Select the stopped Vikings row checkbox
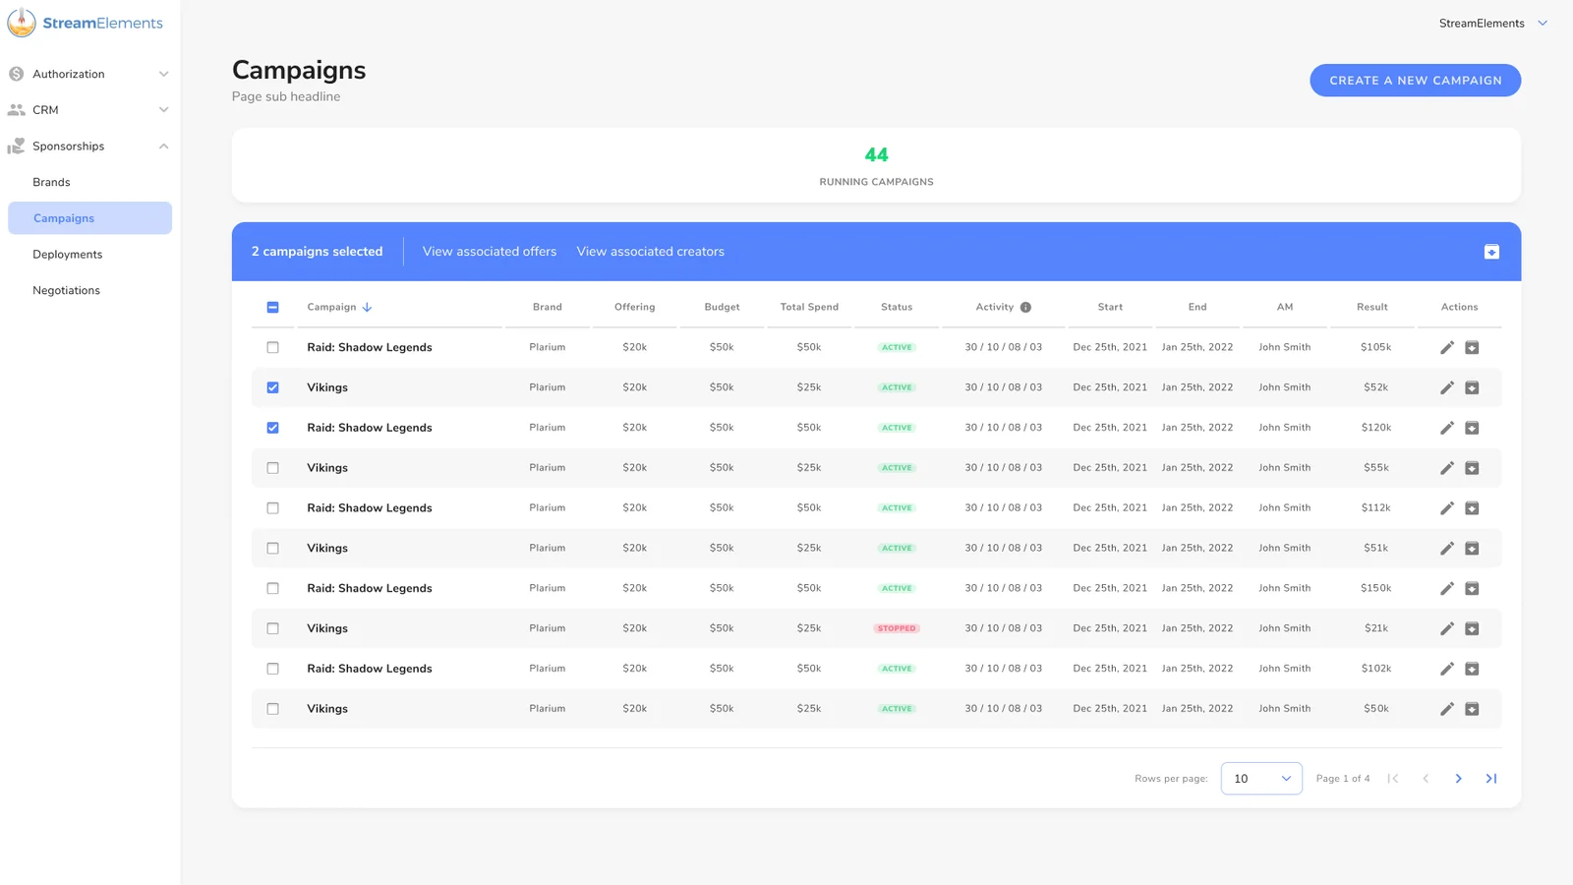Image resolution: width=1573 pixels, height=885 pixels. 272,628
